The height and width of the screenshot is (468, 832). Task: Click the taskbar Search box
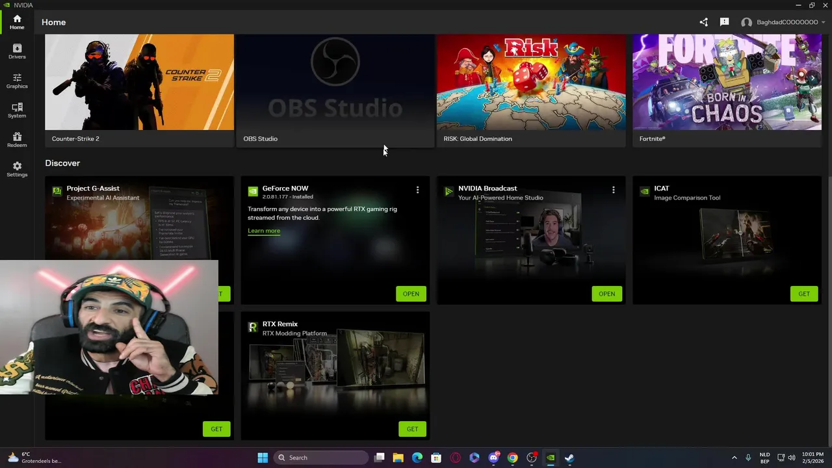coord(322,458)
